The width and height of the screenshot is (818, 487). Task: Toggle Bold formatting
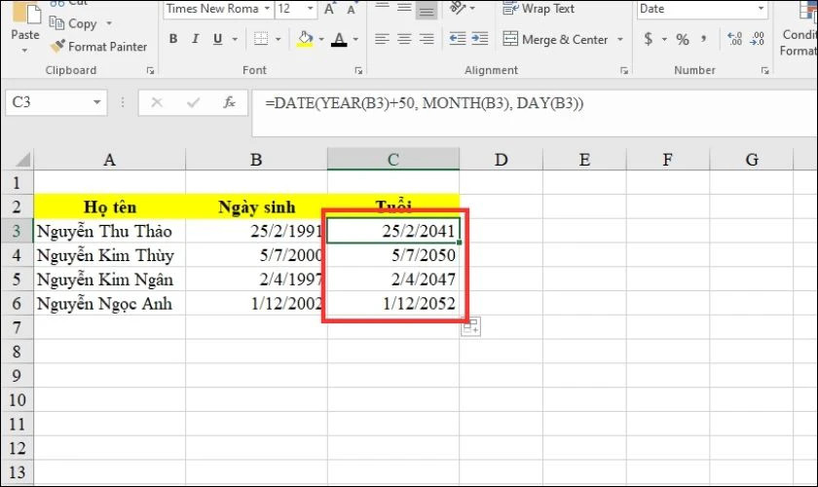coord(173,39)
